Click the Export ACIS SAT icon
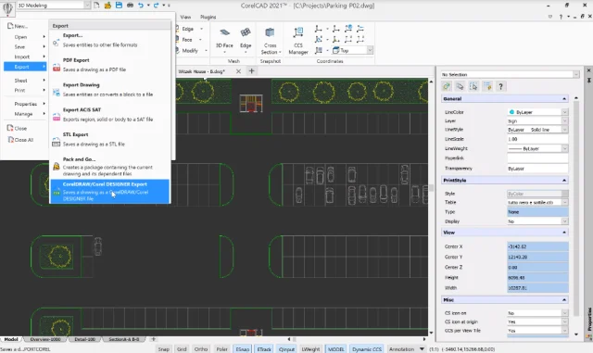Screen dimensions: 593x353 pyautogui.click(x=57, y=118)
